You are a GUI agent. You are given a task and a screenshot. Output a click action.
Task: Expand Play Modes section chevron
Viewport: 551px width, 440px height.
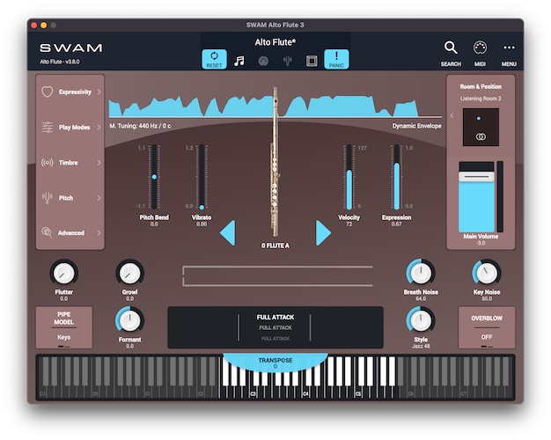[x=99, y=128]
